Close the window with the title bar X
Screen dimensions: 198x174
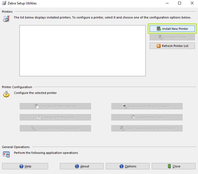pyautogui.click(x=192, y=3)
